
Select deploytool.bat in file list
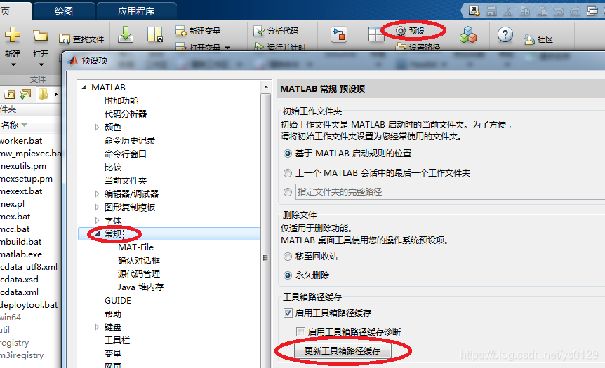click(x=29, y=305)
